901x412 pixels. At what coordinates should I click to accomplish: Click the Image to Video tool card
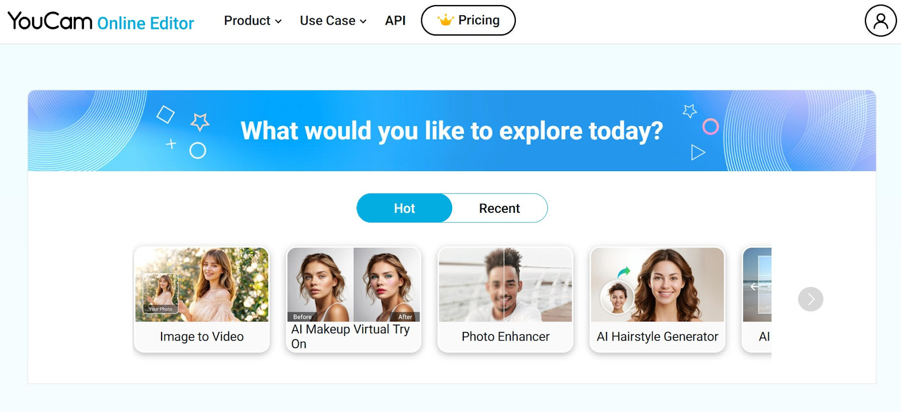coord(201,299)
